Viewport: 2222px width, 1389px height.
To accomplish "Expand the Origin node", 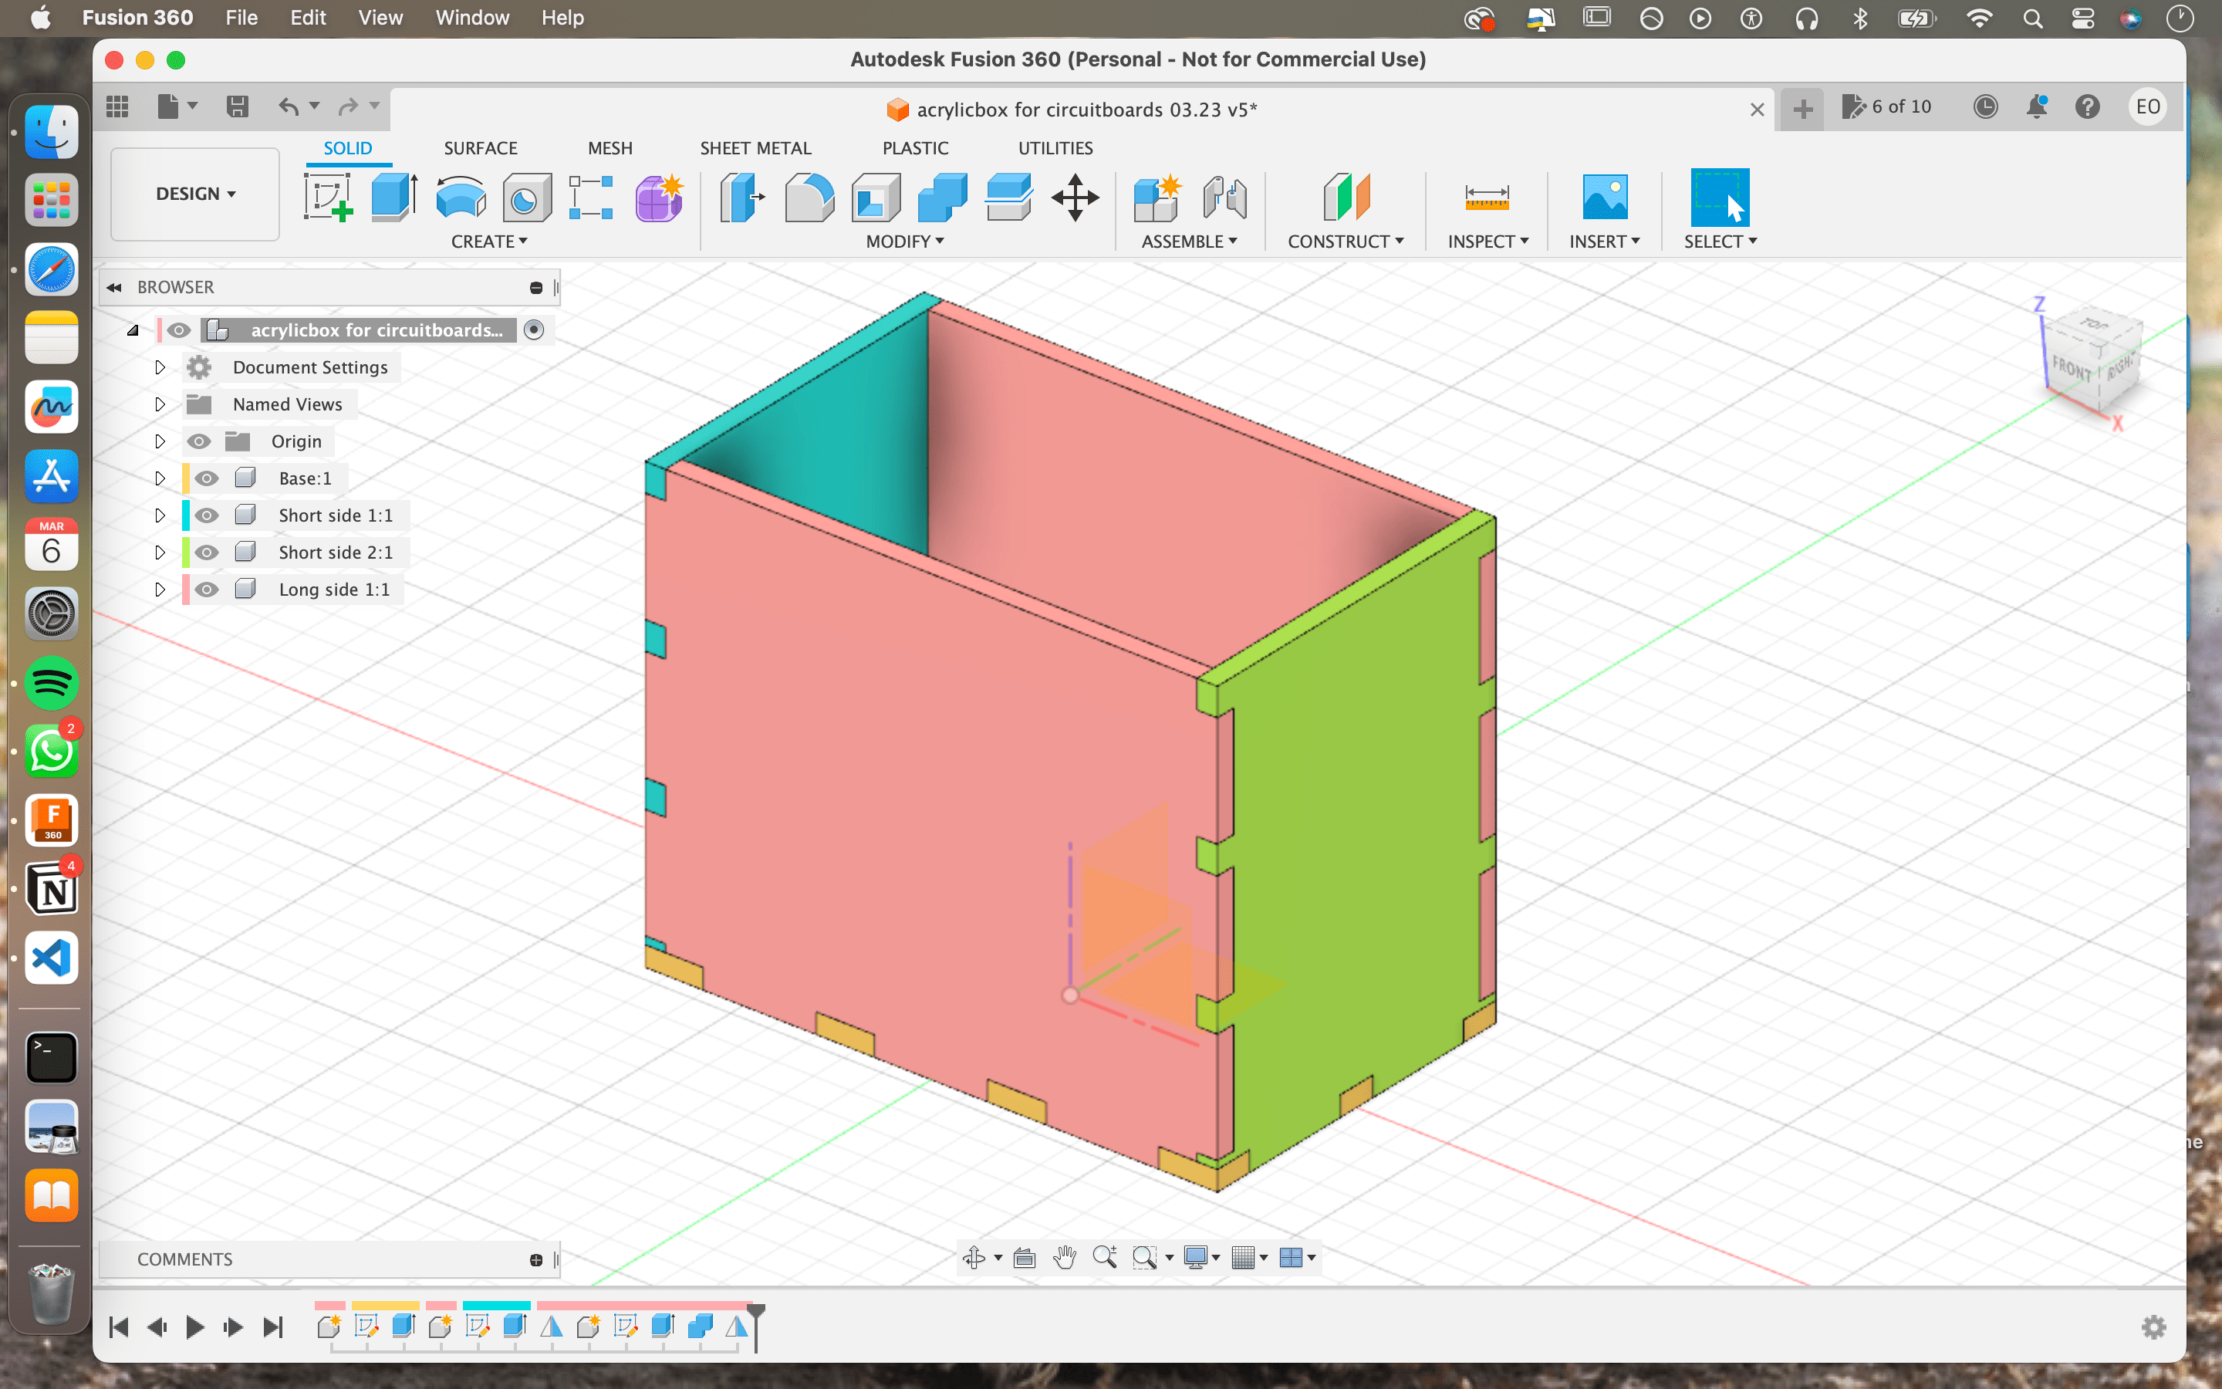I will [x=160, y=442].
